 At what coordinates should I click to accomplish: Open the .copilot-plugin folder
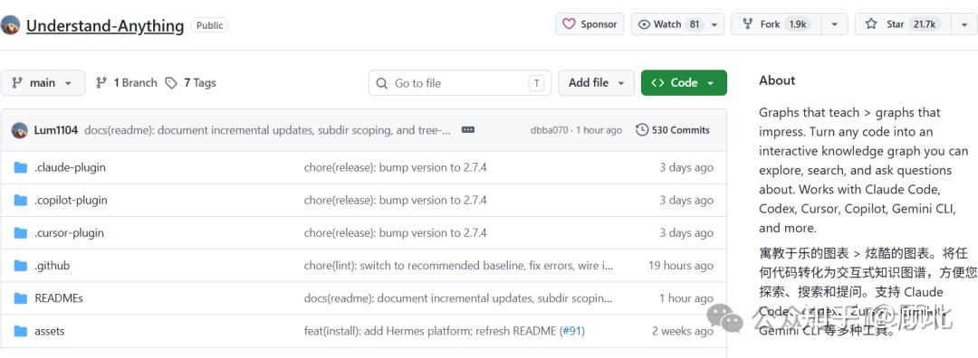point(72,200)
